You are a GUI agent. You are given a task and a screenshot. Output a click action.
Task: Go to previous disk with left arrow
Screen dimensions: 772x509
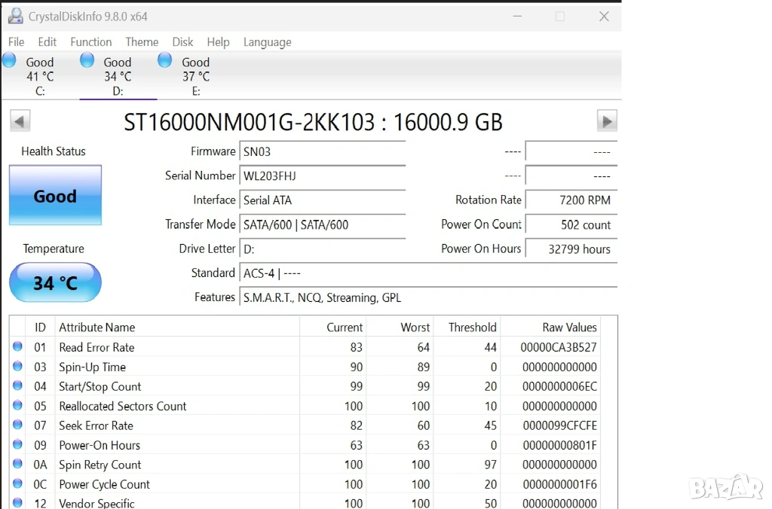20,120
